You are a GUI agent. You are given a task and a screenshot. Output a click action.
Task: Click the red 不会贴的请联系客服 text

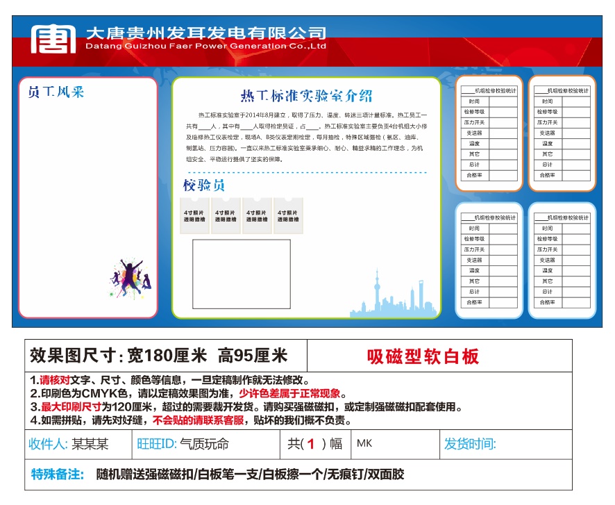tap(198, 420)
